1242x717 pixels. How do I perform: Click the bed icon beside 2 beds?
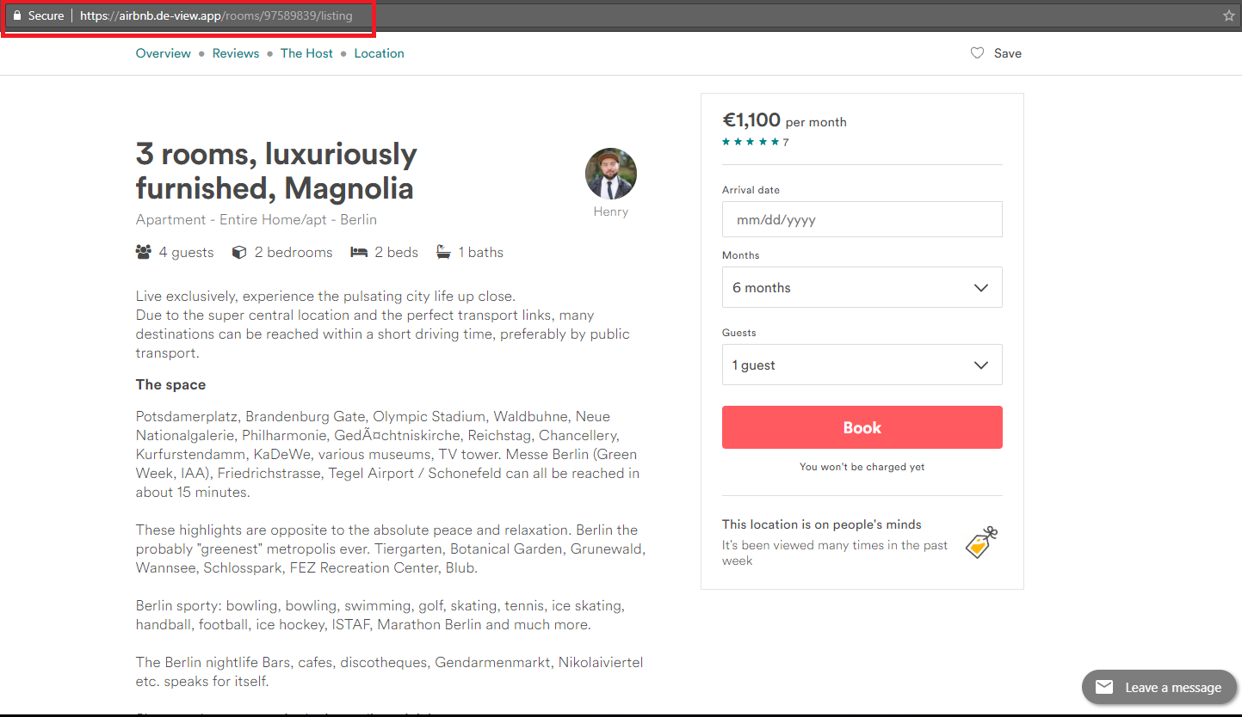click(359, 252)
